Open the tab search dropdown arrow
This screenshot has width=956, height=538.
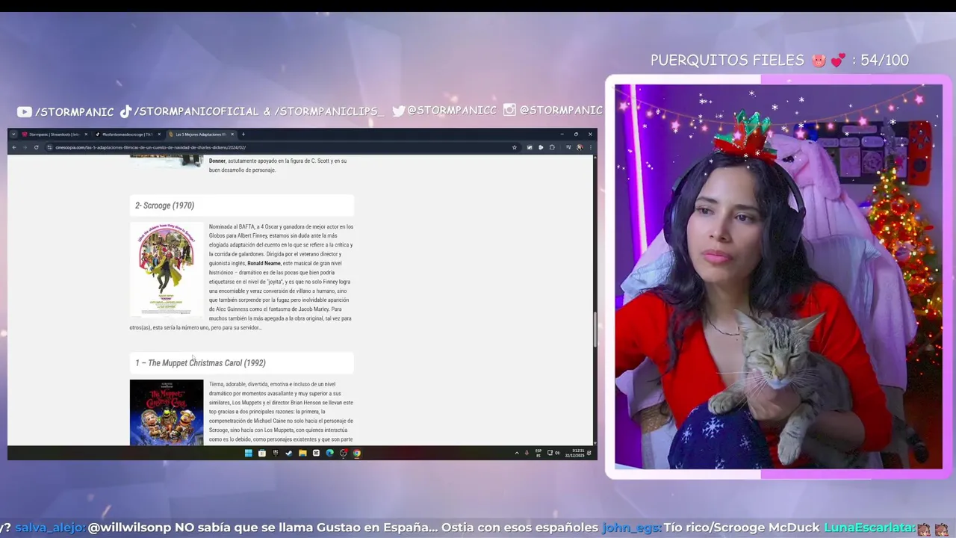coord(13,134)
